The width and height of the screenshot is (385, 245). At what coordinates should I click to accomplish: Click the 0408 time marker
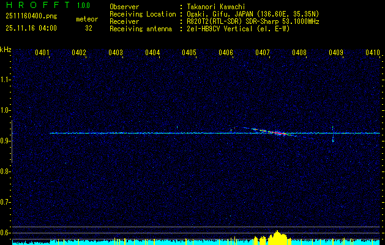tap(299, 53)
